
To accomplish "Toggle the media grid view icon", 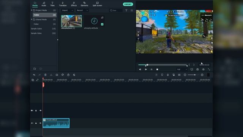I will [x=132, y=10].
